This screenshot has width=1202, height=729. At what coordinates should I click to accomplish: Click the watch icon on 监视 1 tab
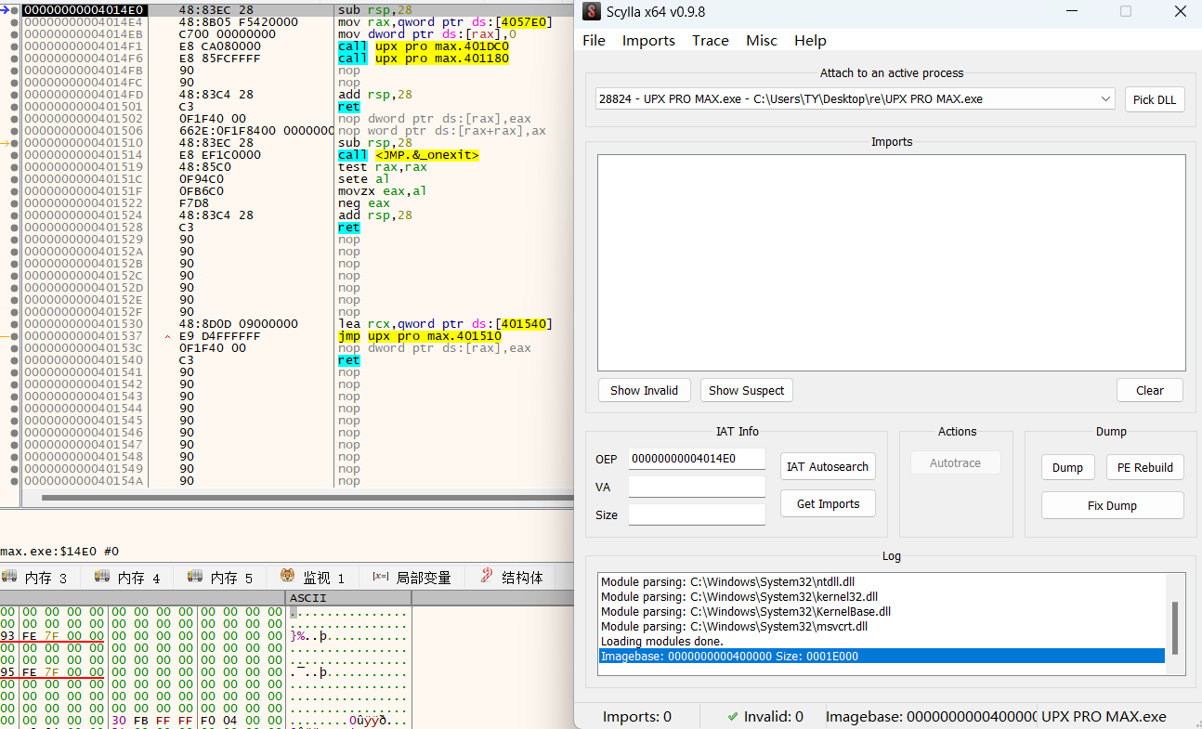click(x=288, y=577)
